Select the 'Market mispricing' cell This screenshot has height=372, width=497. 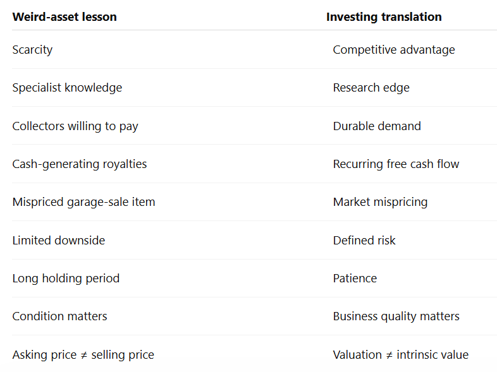380,202
